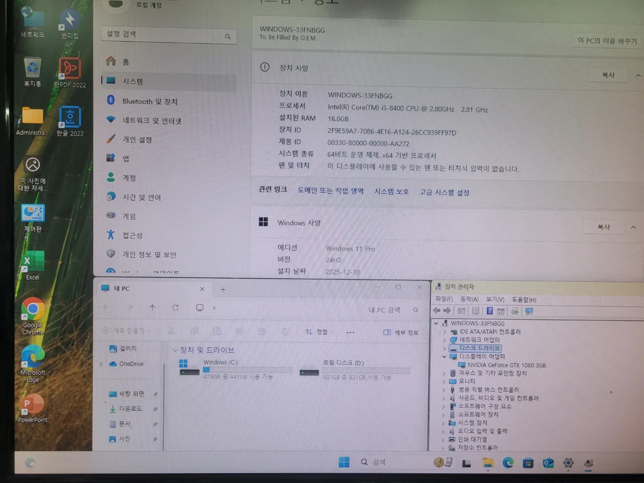Click Windows (C:) storage usage bar
Viewport: 644px width, 483px height.
click(247, 370)
